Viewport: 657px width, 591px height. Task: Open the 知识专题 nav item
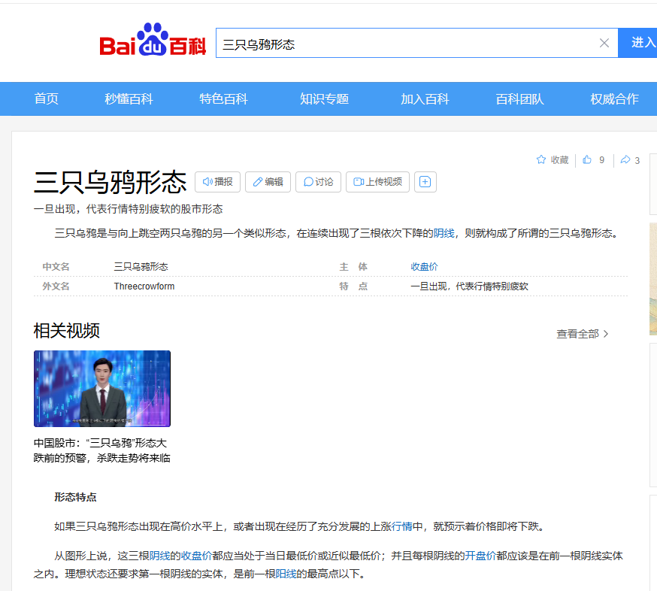click(x=324, y=99)
